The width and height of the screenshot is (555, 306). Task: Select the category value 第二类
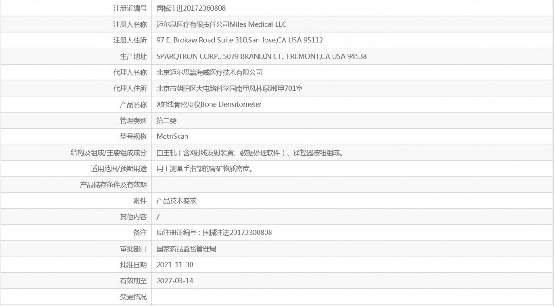point(166,120)
